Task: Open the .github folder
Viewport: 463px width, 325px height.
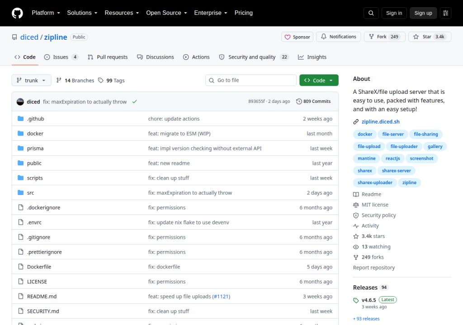Action: [x=35, y=119]
